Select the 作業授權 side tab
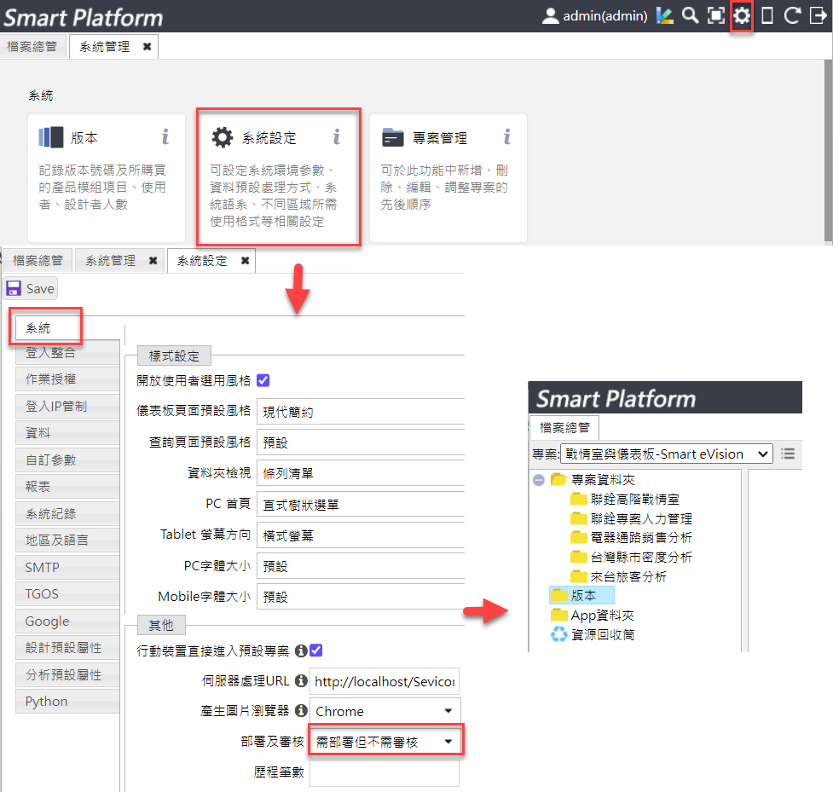This screenshot has height=792, width=833. click(67, 379)
